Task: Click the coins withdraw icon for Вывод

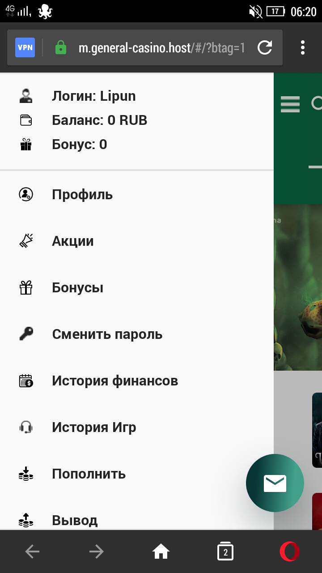Action: coord(26,520)
